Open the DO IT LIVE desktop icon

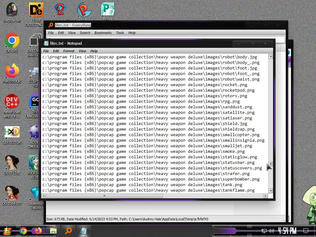[12, 165]
